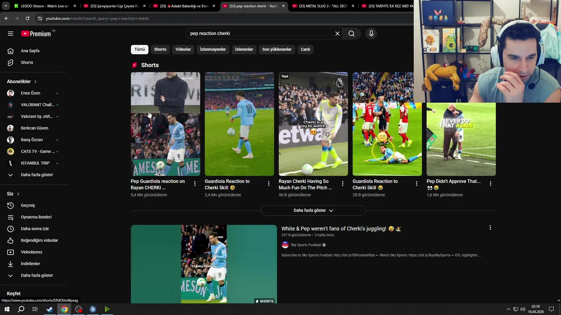The image size is (561, 315).
Task: Open Ana Sayfa home icon in sidebar
Action: pyautogui.click(x=11, y=51)
